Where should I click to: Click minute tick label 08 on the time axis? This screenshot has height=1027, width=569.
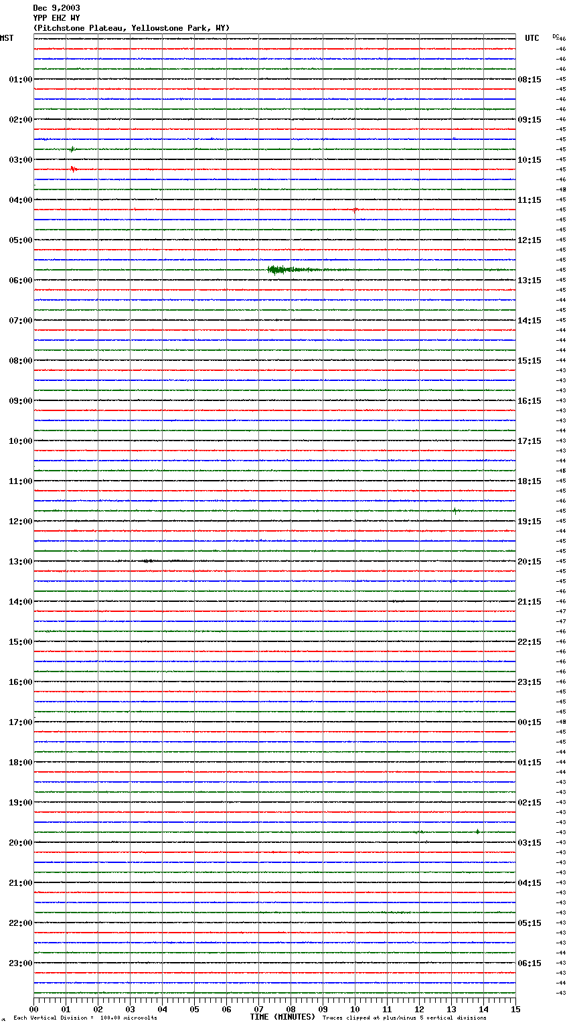(x=291, y=1009)
